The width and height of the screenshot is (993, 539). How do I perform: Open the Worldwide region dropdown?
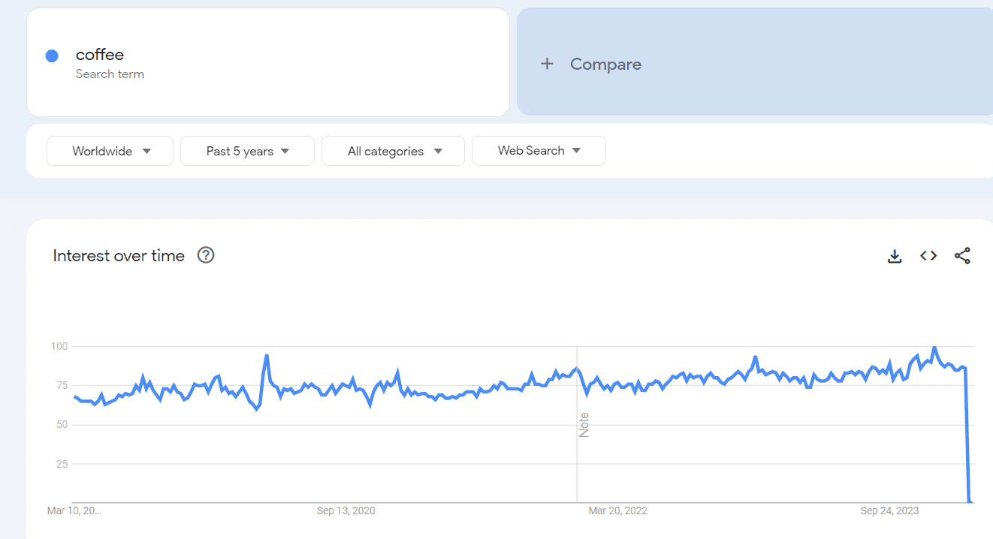coord(110,151)
